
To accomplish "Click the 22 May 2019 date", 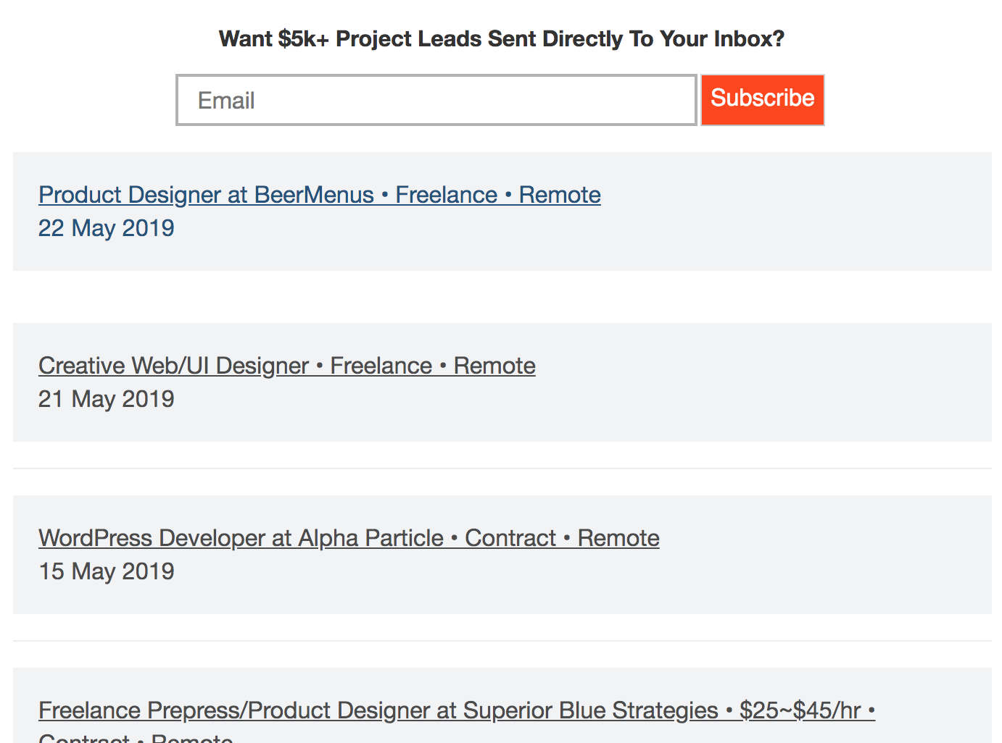I will 106,228.
